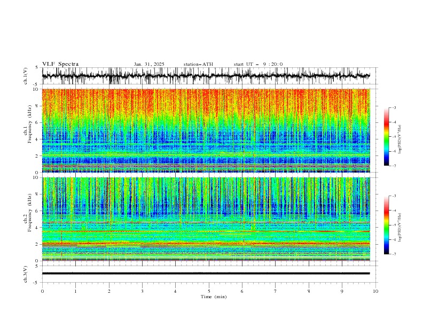This screenshot has width=423, height=327.
Task: Click the ch.2 'Frequency (kHz)' axis label
Action: 30,212
